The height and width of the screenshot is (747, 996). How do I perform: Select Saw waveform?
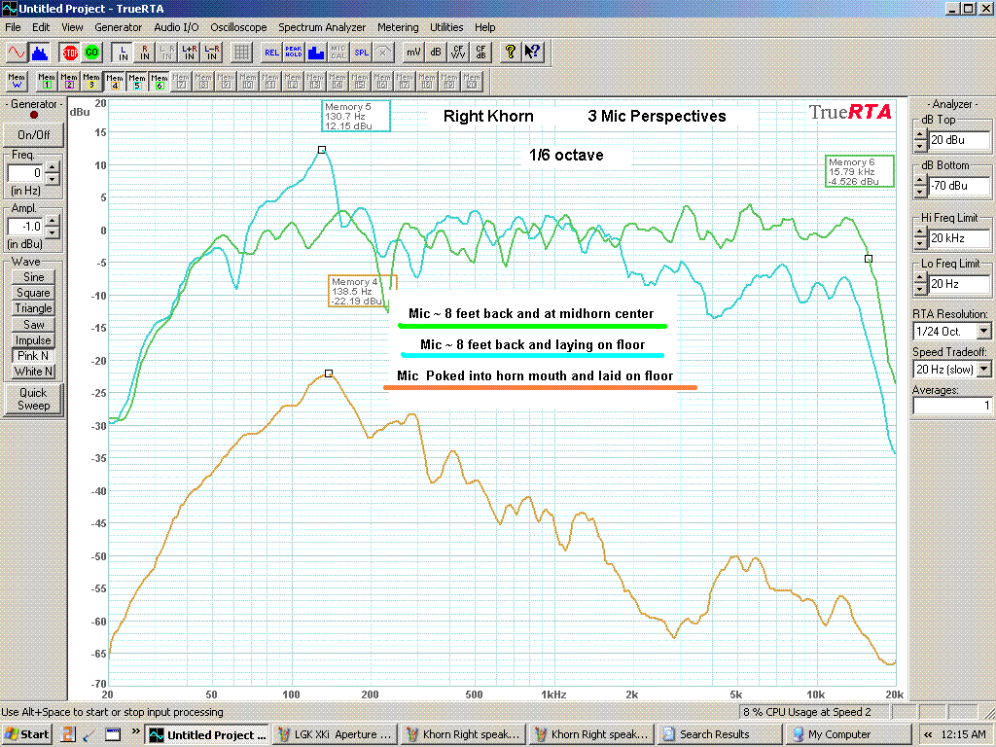coord(34,325)
